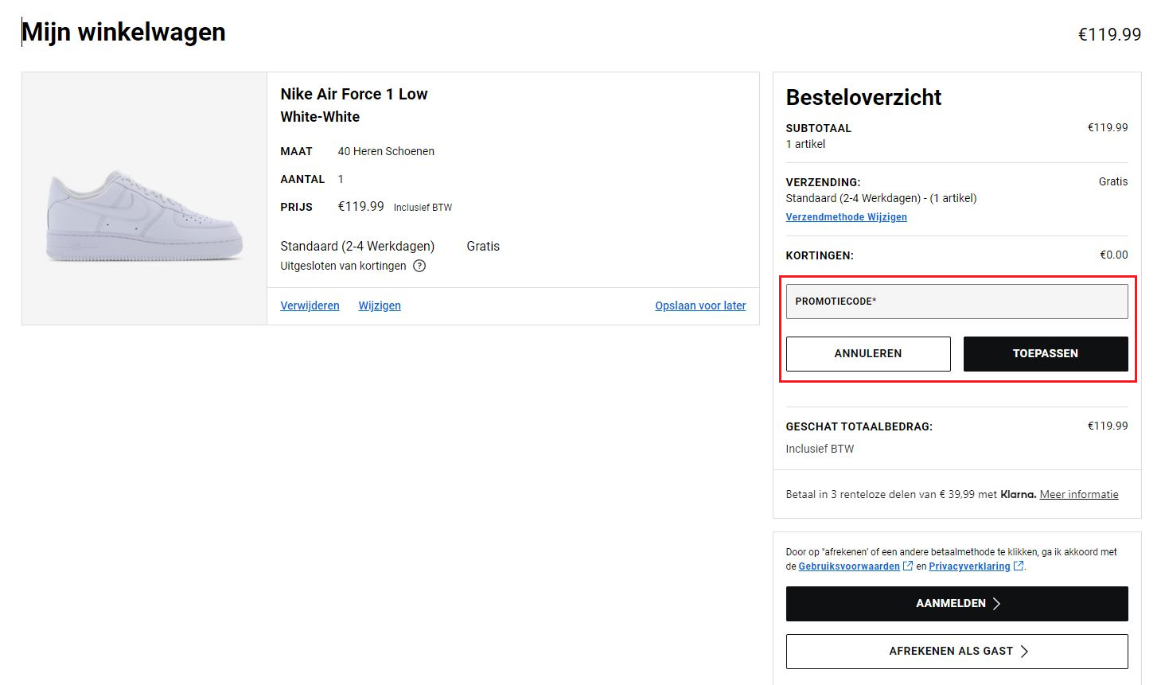Remove the Nike Air Force 1 with Verwijderen
Screen dimensions: 1161x685
coord(310,306)
